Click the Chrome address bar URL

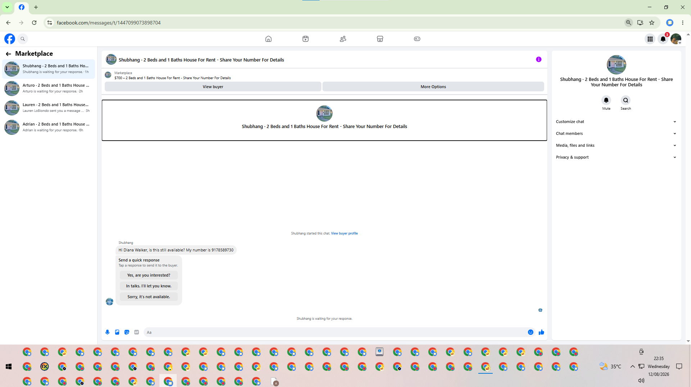point(109,23)
